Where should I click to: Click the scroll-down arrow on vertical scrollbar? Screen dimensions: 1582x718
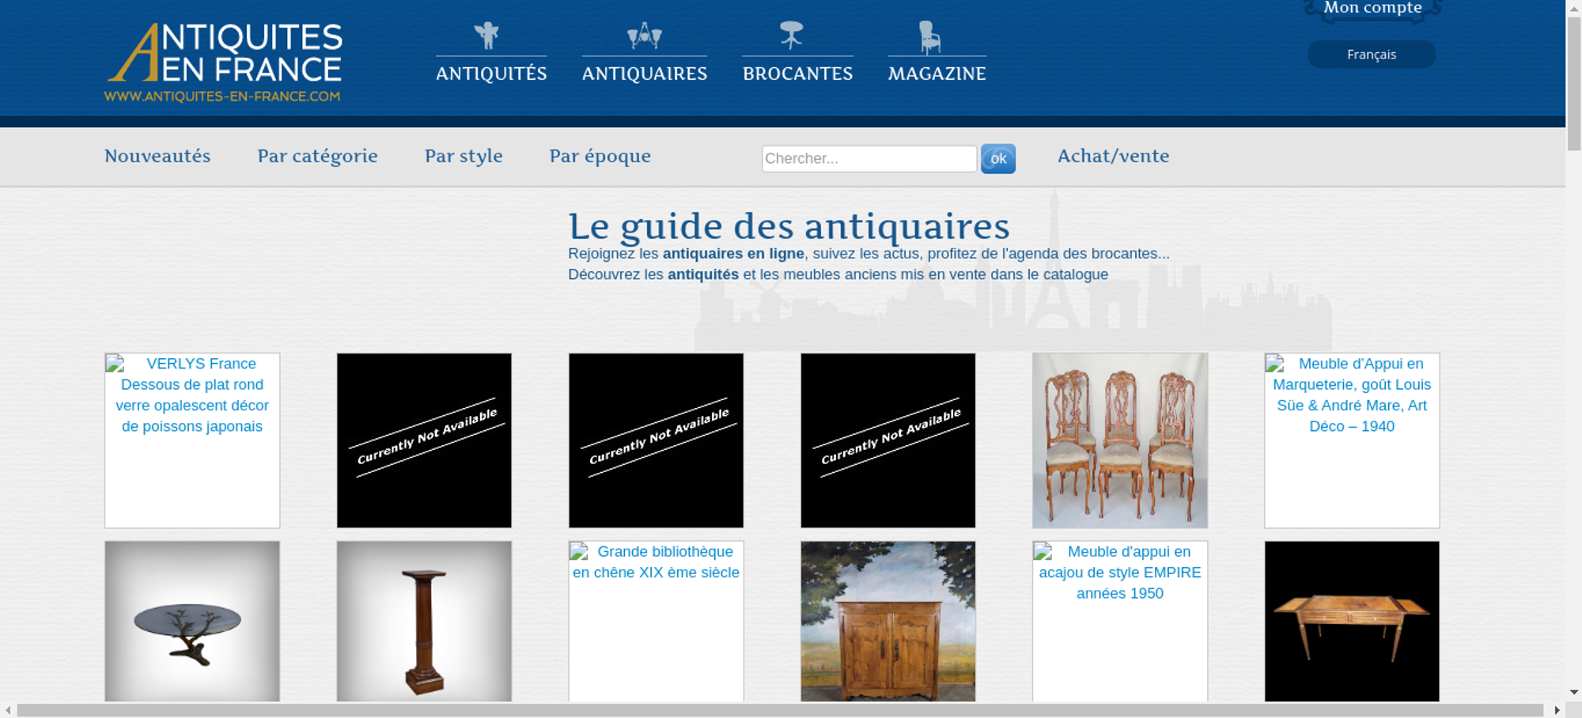(x=1573, y=692)
